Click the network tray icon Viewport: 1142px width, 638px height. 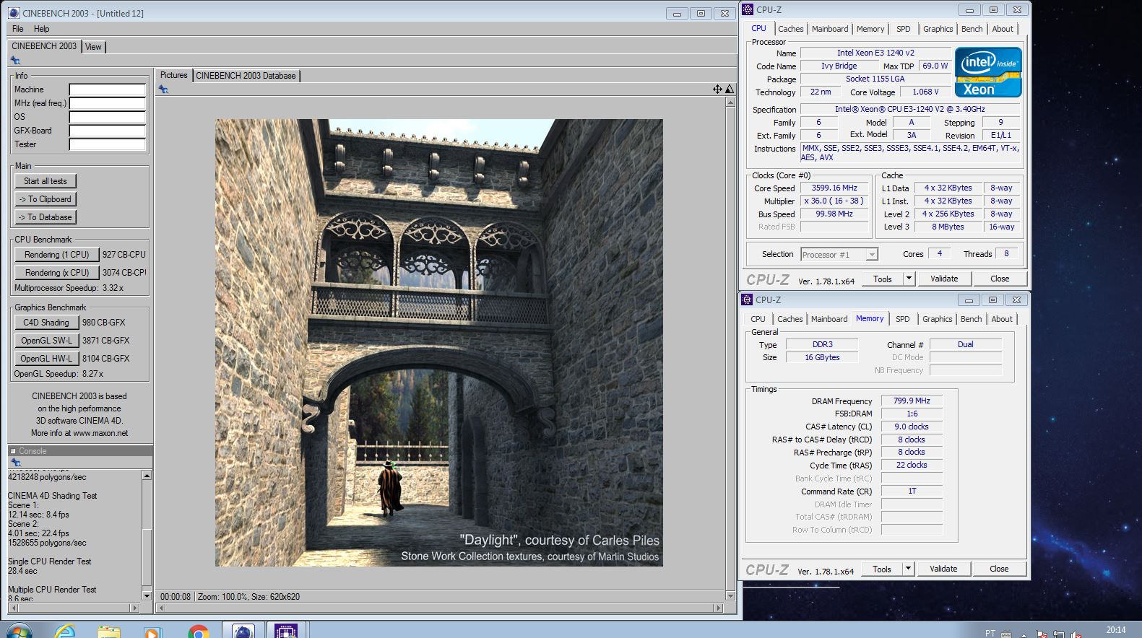[x=1058, y=634]
